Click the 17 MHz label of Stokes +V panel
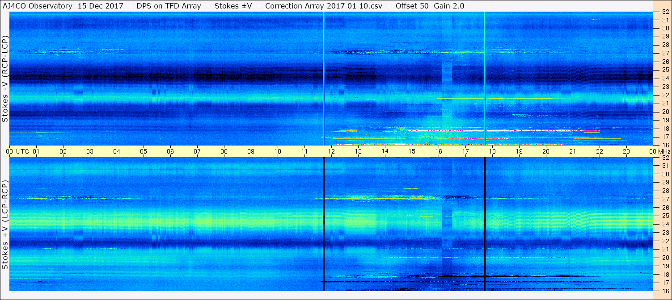672x300 pixels. (665, 283)
